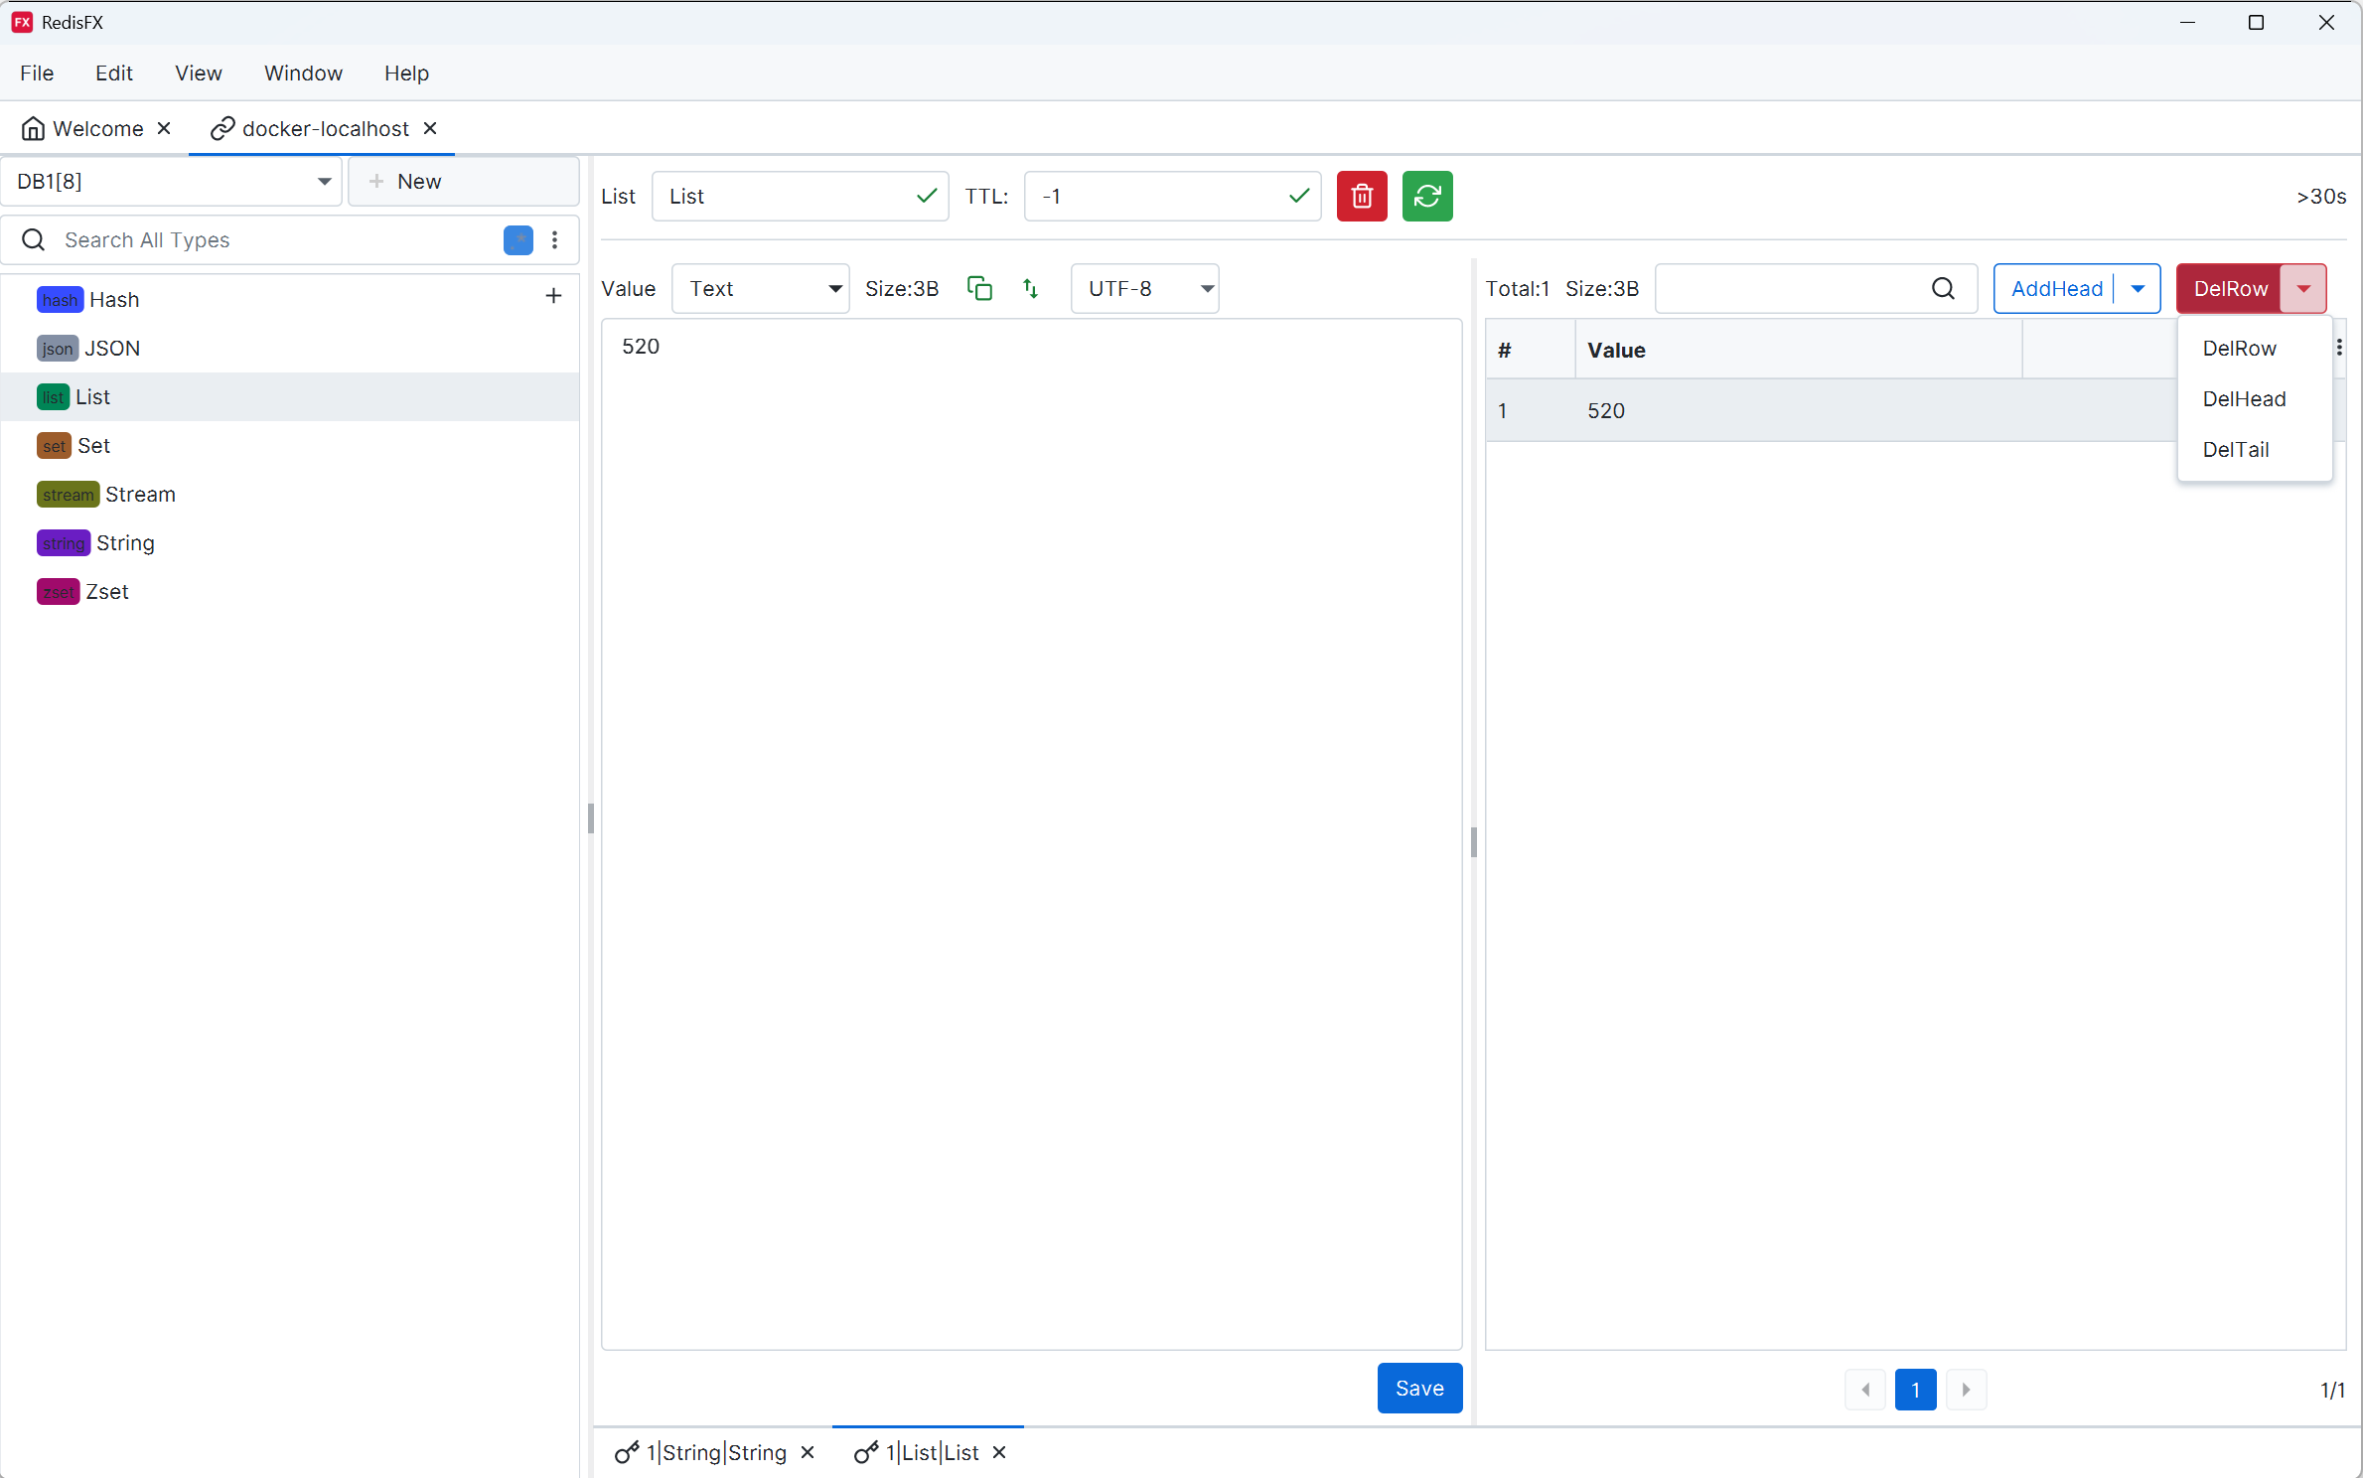Click the search magnifier in list filter
Image resolution: width=2363 pixels, height=1478 pixels.
tap(1943, 289)
